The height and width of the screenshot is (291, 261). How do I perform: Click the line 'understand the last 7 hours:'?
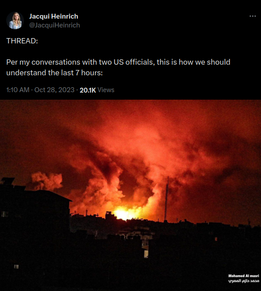[x=55, y=73]
